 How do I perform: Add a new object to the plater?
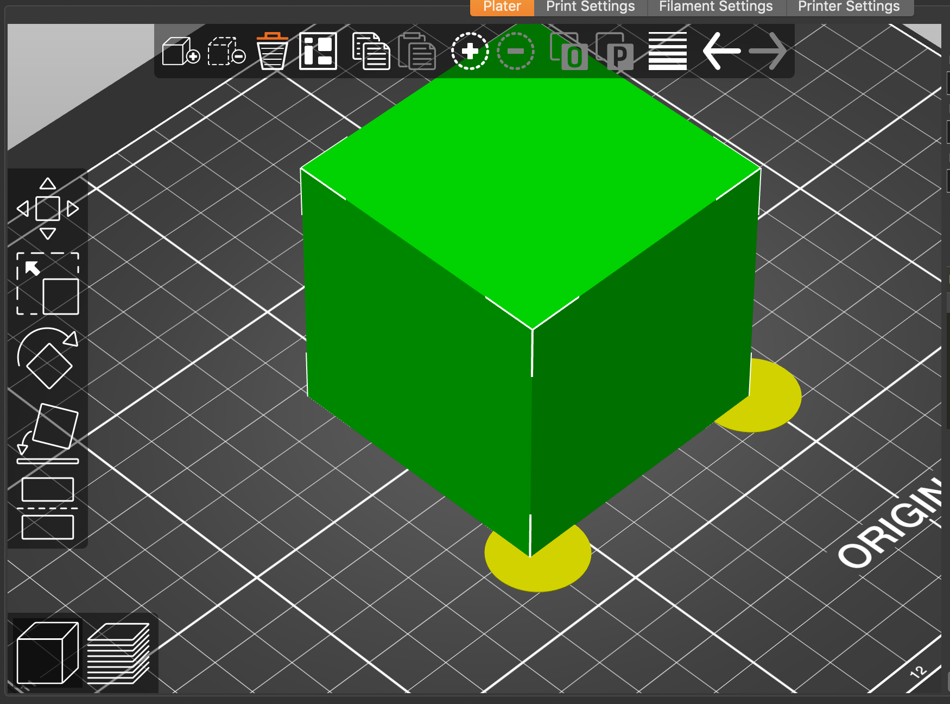(182, 52)
